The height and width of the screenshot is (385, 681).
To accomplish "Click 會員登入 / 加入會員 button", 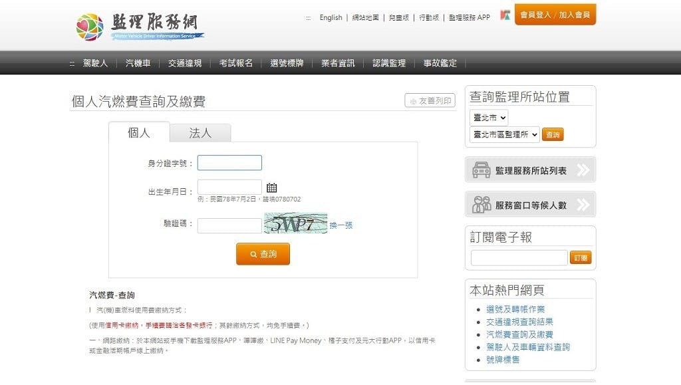I will 555,15.
